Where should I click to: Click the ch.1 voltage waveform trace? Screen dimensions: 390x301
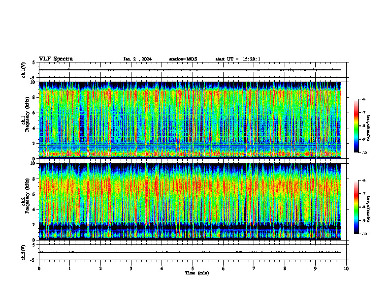coord(190,70)
